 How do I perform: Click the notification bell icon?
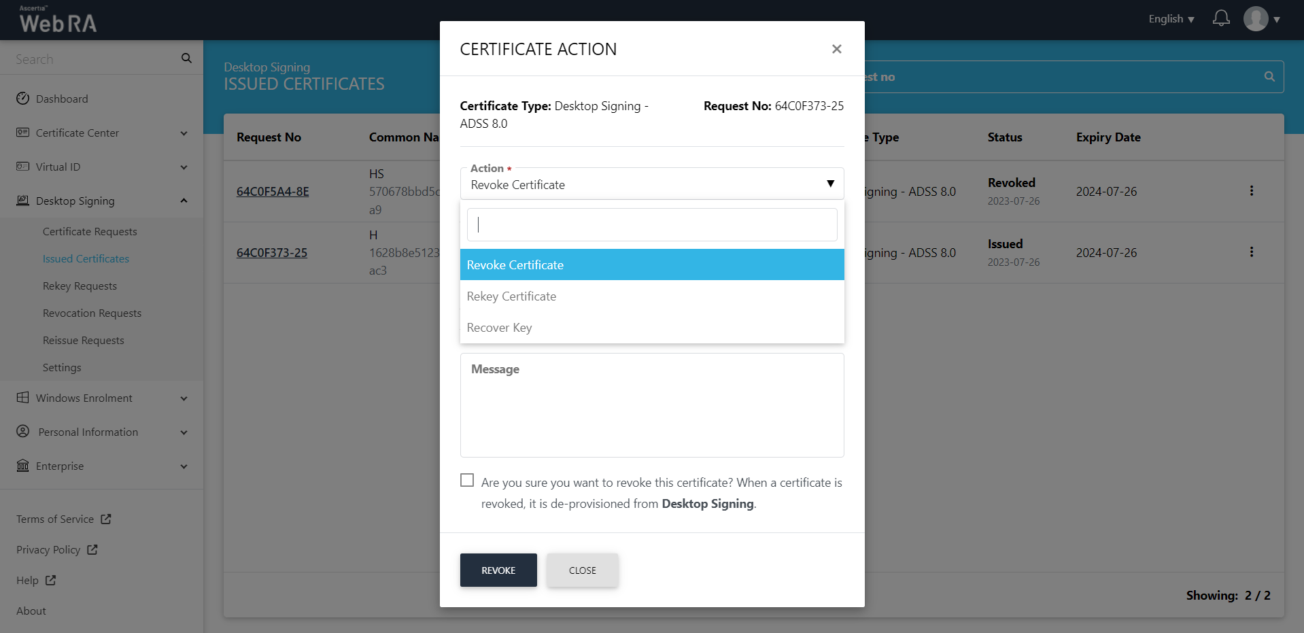tap(1221, 18)
